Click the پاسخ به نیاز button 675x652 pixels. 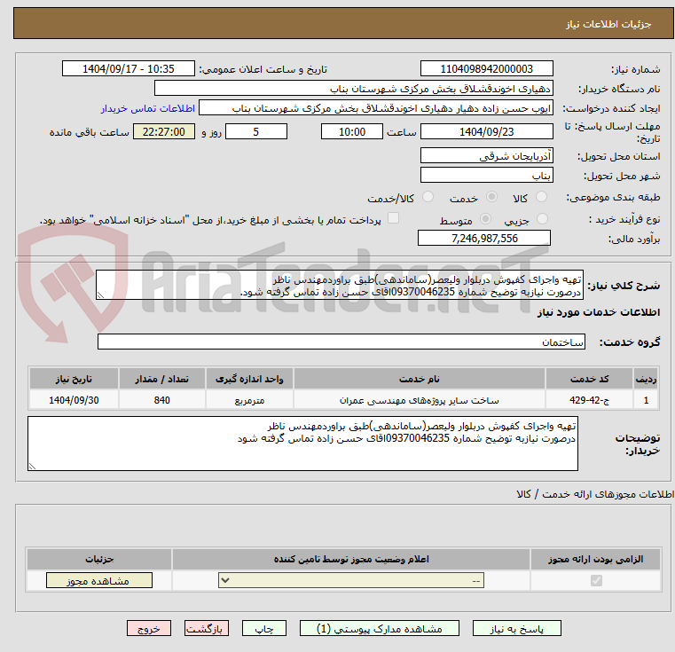[516, 628]
